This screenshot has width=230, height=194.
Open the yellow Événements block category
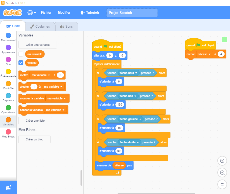click(x=8, y=72)
